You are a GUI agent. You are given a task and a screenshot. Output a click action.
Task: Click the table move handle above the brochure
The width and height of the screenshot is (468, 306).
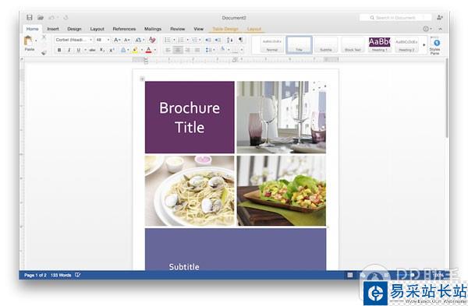[142, 79]
